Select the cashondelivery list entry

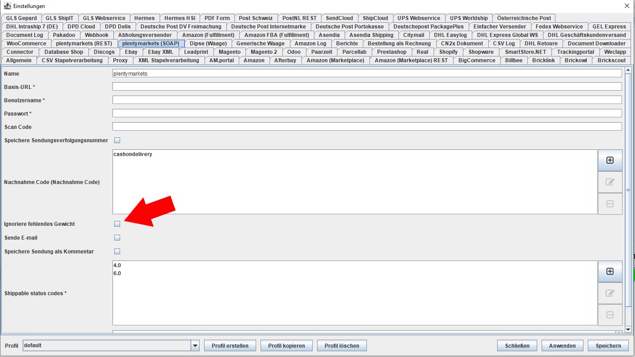click(133, 154)
